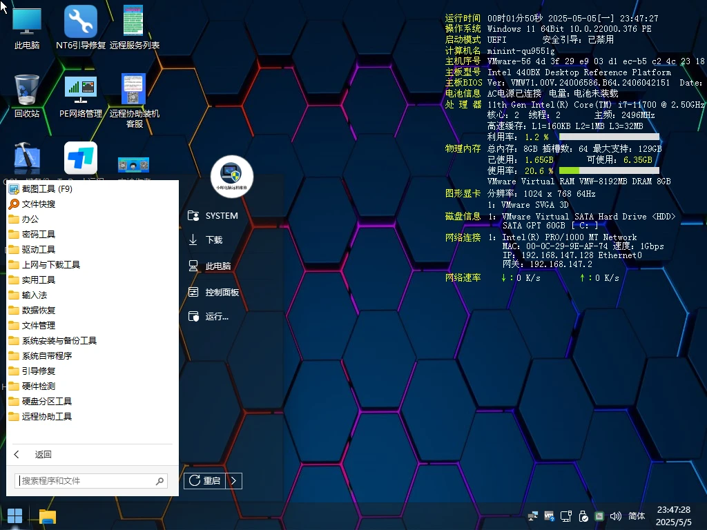The width and height of the screenshot is (707, 530).
Task: Open 远程协助装机客服 desktop shortcut
Action: coord(134,100)
